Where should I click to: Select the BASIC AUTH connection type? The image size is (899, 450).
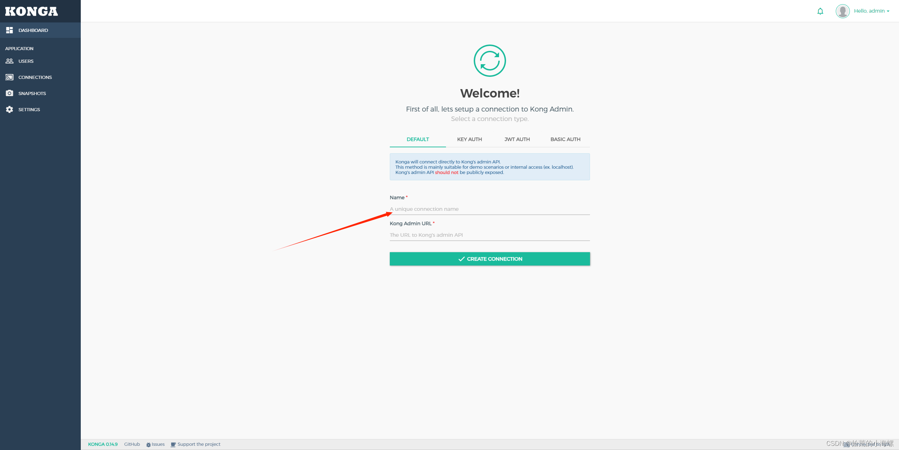[x=565, y=139]
